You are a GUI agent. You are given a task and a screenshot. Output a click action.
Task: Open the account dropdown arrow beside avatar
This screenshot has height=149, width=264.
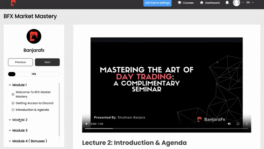pos(243,3)
